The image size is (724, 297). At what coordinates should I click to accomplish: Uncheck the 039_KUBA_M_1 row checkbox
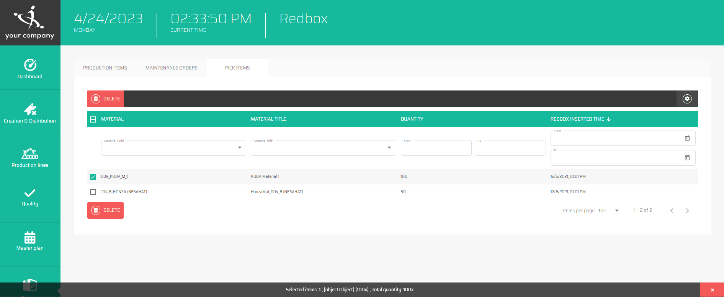pyautogui.click(x=93, y=177)
